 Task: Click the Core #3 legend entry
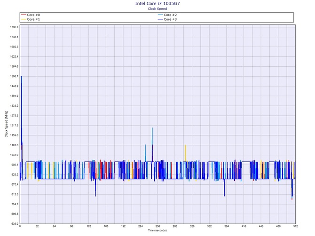point(167,19)
